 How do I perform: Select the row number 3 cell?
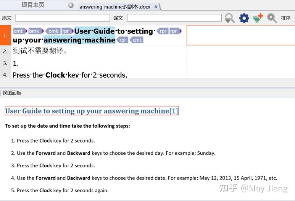[5, 63]
